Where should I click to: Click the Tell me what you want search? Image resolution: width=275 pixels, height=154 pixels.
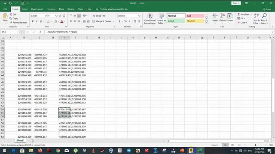click(114, 9)
